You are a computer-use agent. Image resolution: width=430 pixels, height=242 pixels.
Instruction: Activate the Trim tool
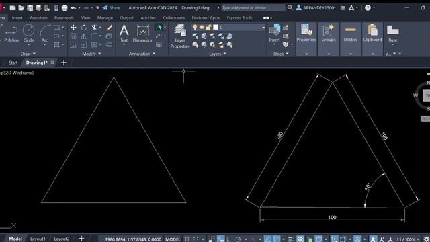point(94,28)
